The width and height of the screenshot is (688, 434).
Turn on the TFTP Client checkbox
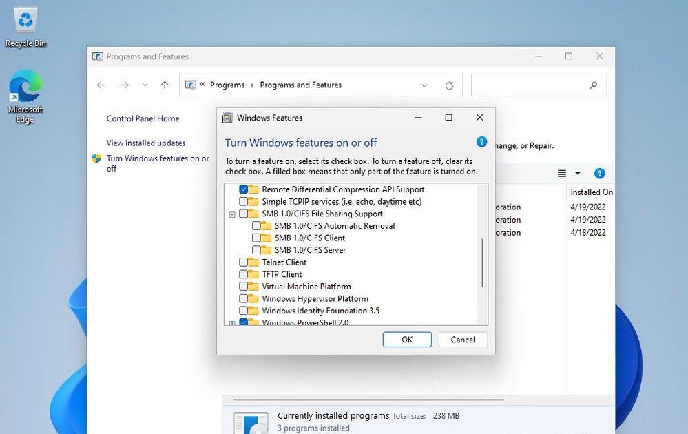(x=244, y=274)
